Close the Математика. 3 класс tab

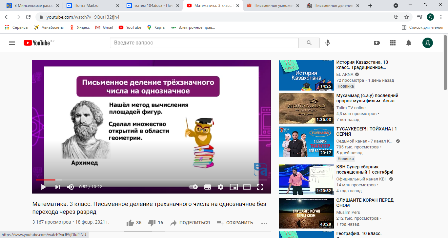(x=237, y=6)
